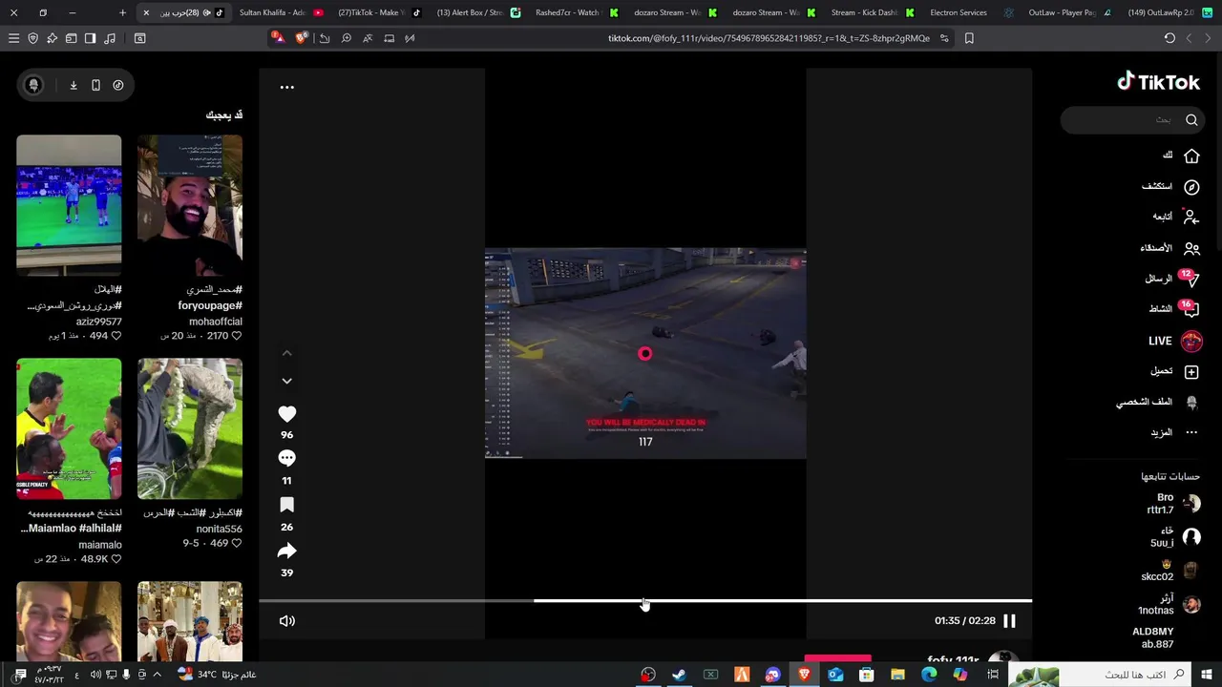This screenshot has height=687, width=1222.
Task: Bookmark the video via the favorites icon
Action: [286, 505]
